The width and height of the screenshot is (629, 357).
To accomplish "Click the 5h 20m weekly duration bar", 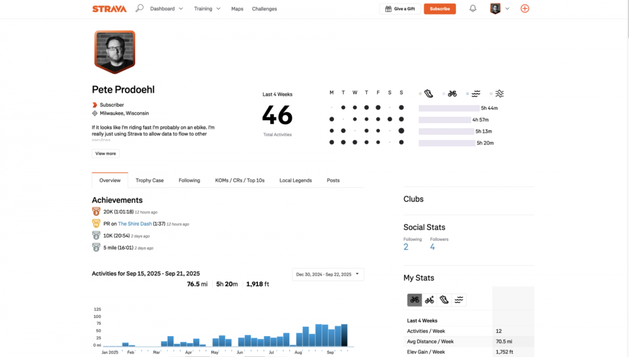I will 447,143.
